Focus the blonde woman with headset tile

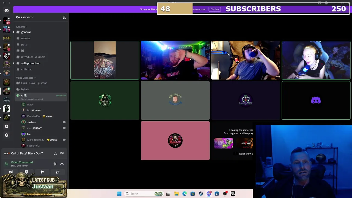316,60
